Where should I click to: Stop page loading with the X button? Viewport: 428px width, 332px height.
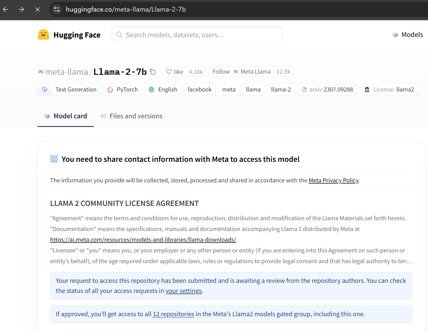pyautogui.click(x=38, y=10)
